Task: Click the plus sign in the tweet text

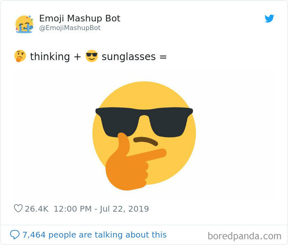Action: coord(78,56)
